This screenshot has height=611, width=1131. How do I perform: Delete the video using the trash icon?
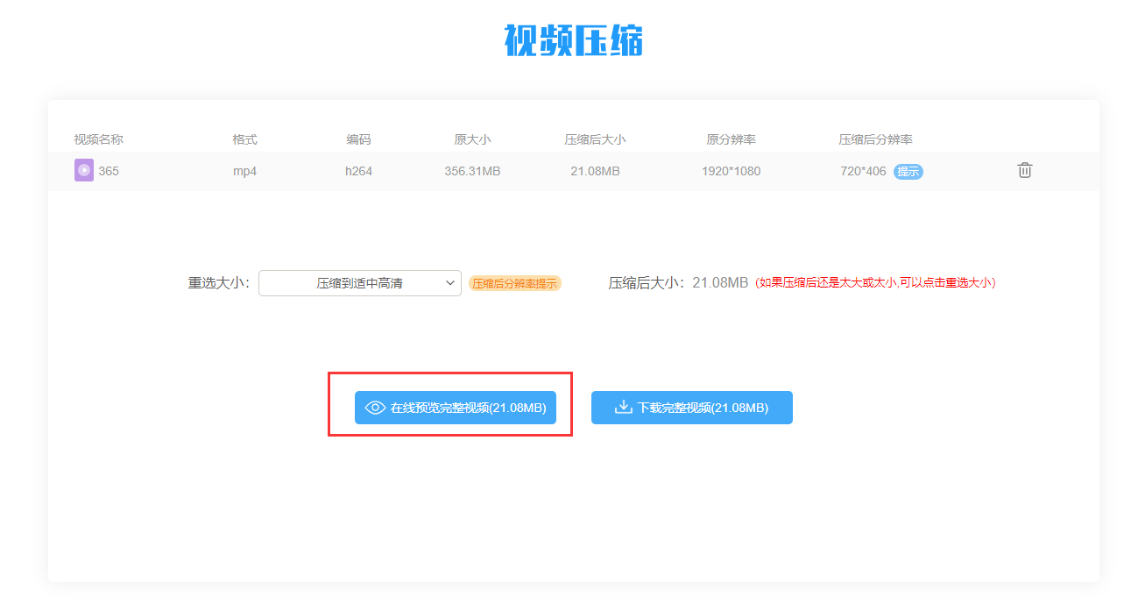click(x=1024, y=171)
